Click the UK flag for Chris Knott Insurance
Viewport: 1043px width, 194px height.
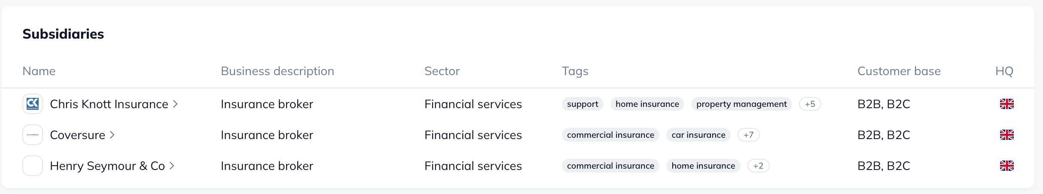click(x=1006, y=104)
